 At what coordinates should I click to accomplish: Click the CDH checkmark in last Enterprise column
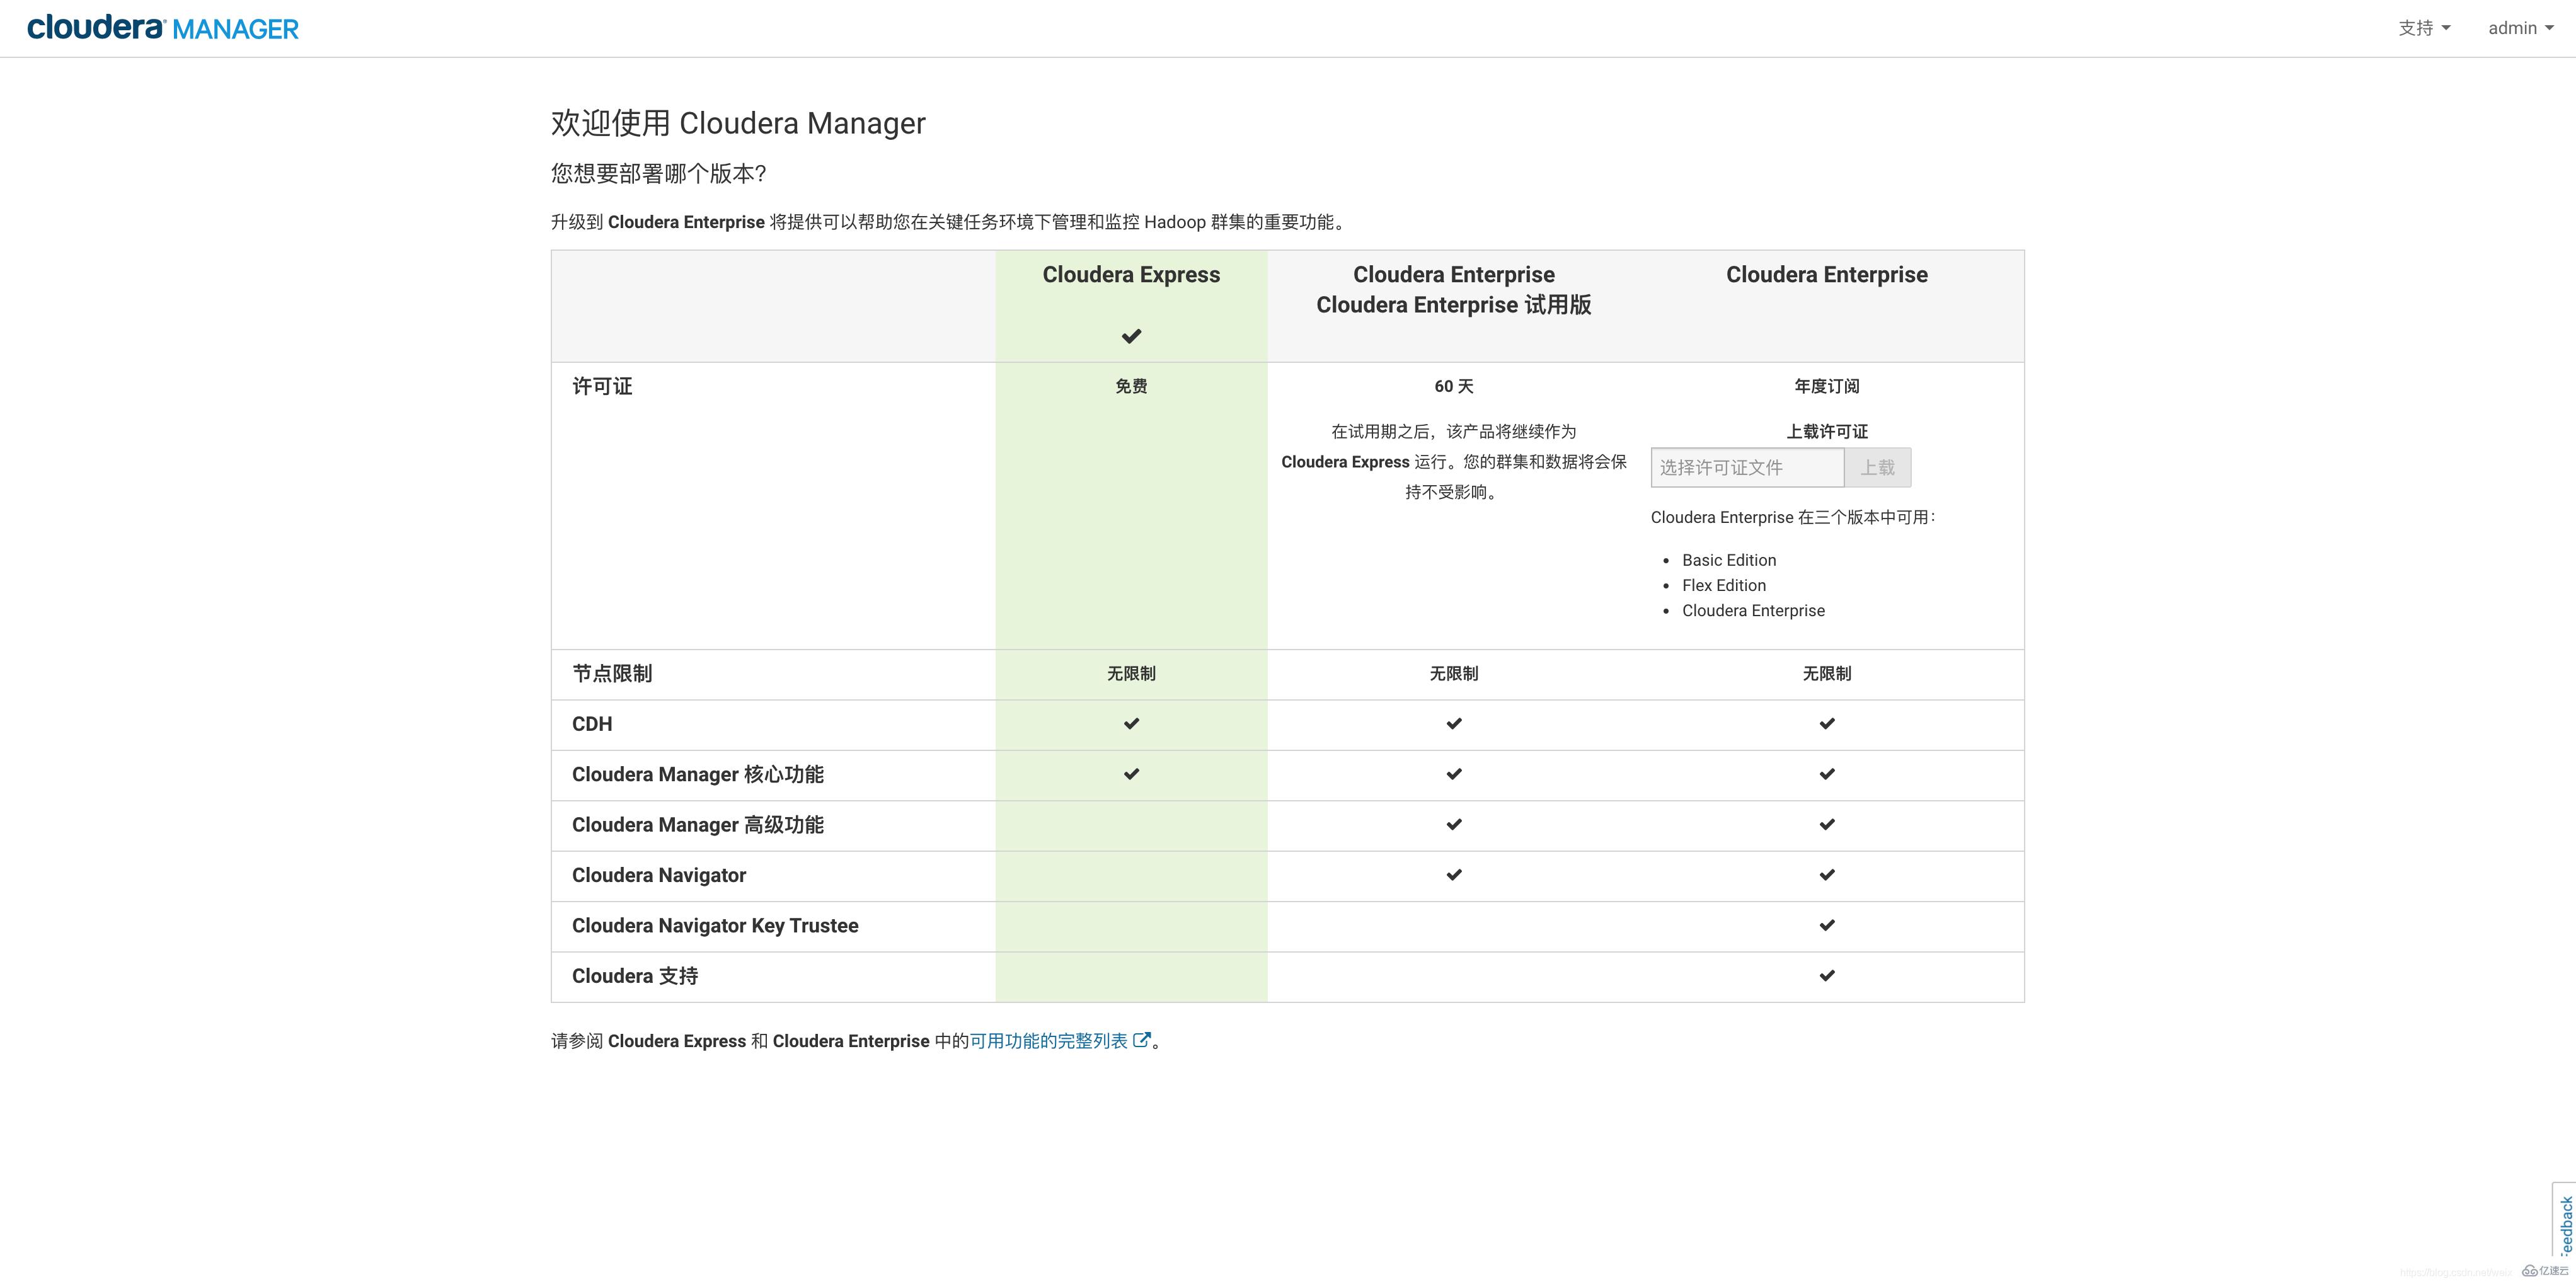click(1827, 723)
